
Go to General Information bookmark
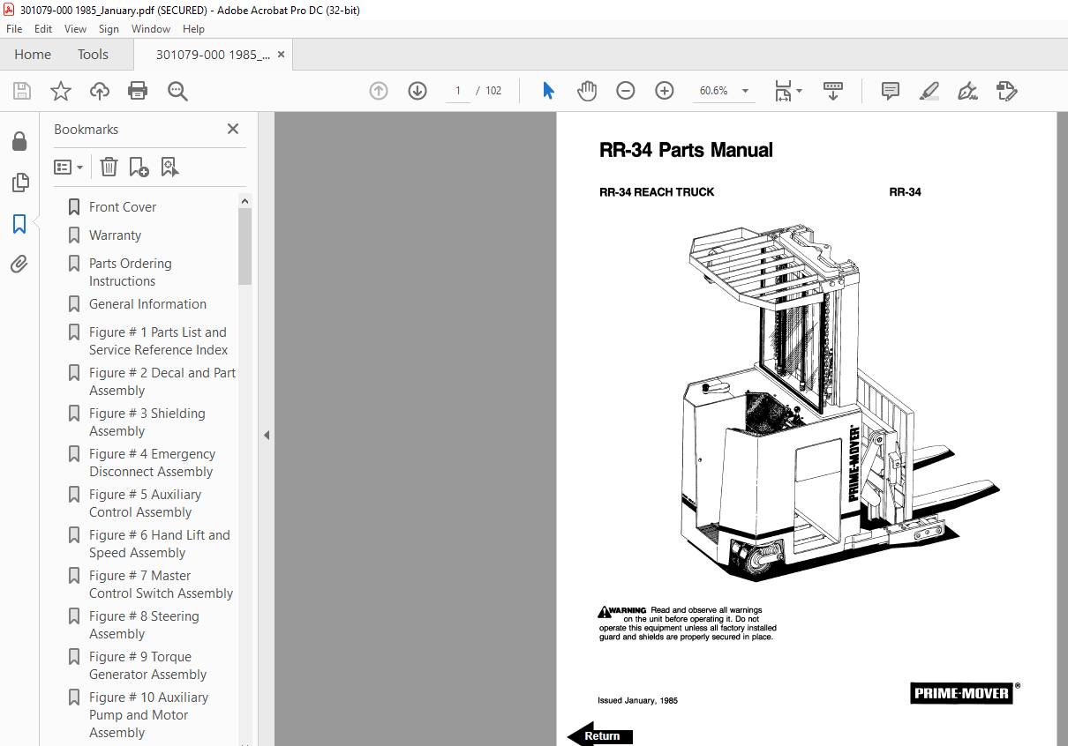(147, 304)
